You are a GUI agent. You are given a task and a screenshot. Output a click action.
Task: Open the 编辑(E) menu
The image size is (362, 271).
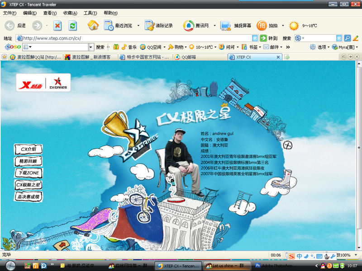[x=29, y=13]
